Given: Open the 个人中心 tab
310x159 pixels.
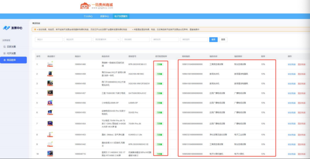Looking at the screenshot, I should click(88, 16).
